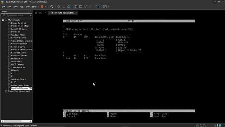Click the hard disk status icon
The image size is (225, 127).
click(x=198, y=126)
